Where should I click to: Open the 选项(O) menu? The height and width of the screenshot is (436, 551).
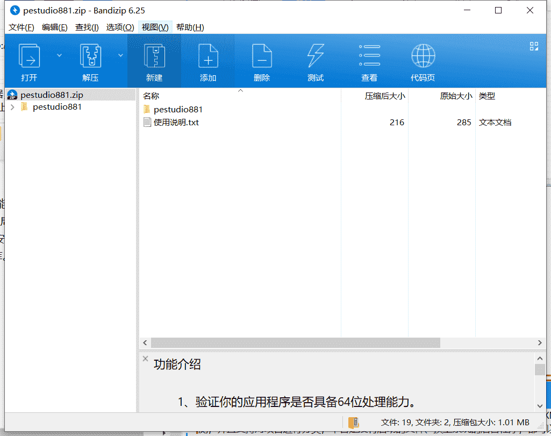point(120,27)
